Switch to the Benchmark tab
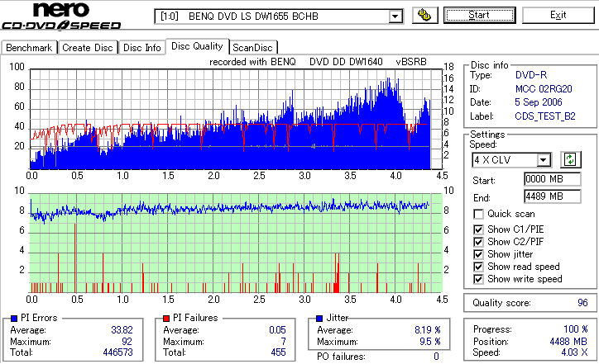This screenshot has height=364, width=599. click(x=29, y=48)
